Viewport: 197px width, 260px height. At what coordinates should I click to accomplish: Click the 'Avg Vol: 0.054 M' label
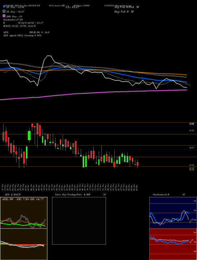[x=126, y=7]
